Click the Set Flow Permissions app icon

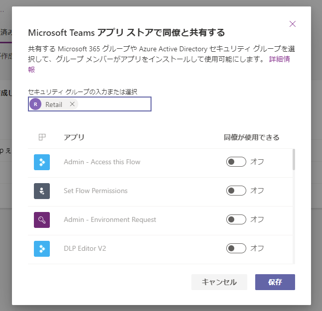(42, 191)
